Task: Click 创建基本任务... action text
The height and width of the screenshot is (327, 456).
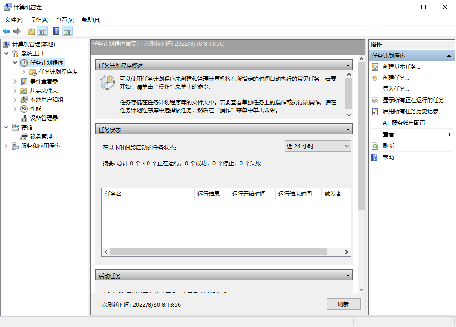Action: click(x=401, y=67)
